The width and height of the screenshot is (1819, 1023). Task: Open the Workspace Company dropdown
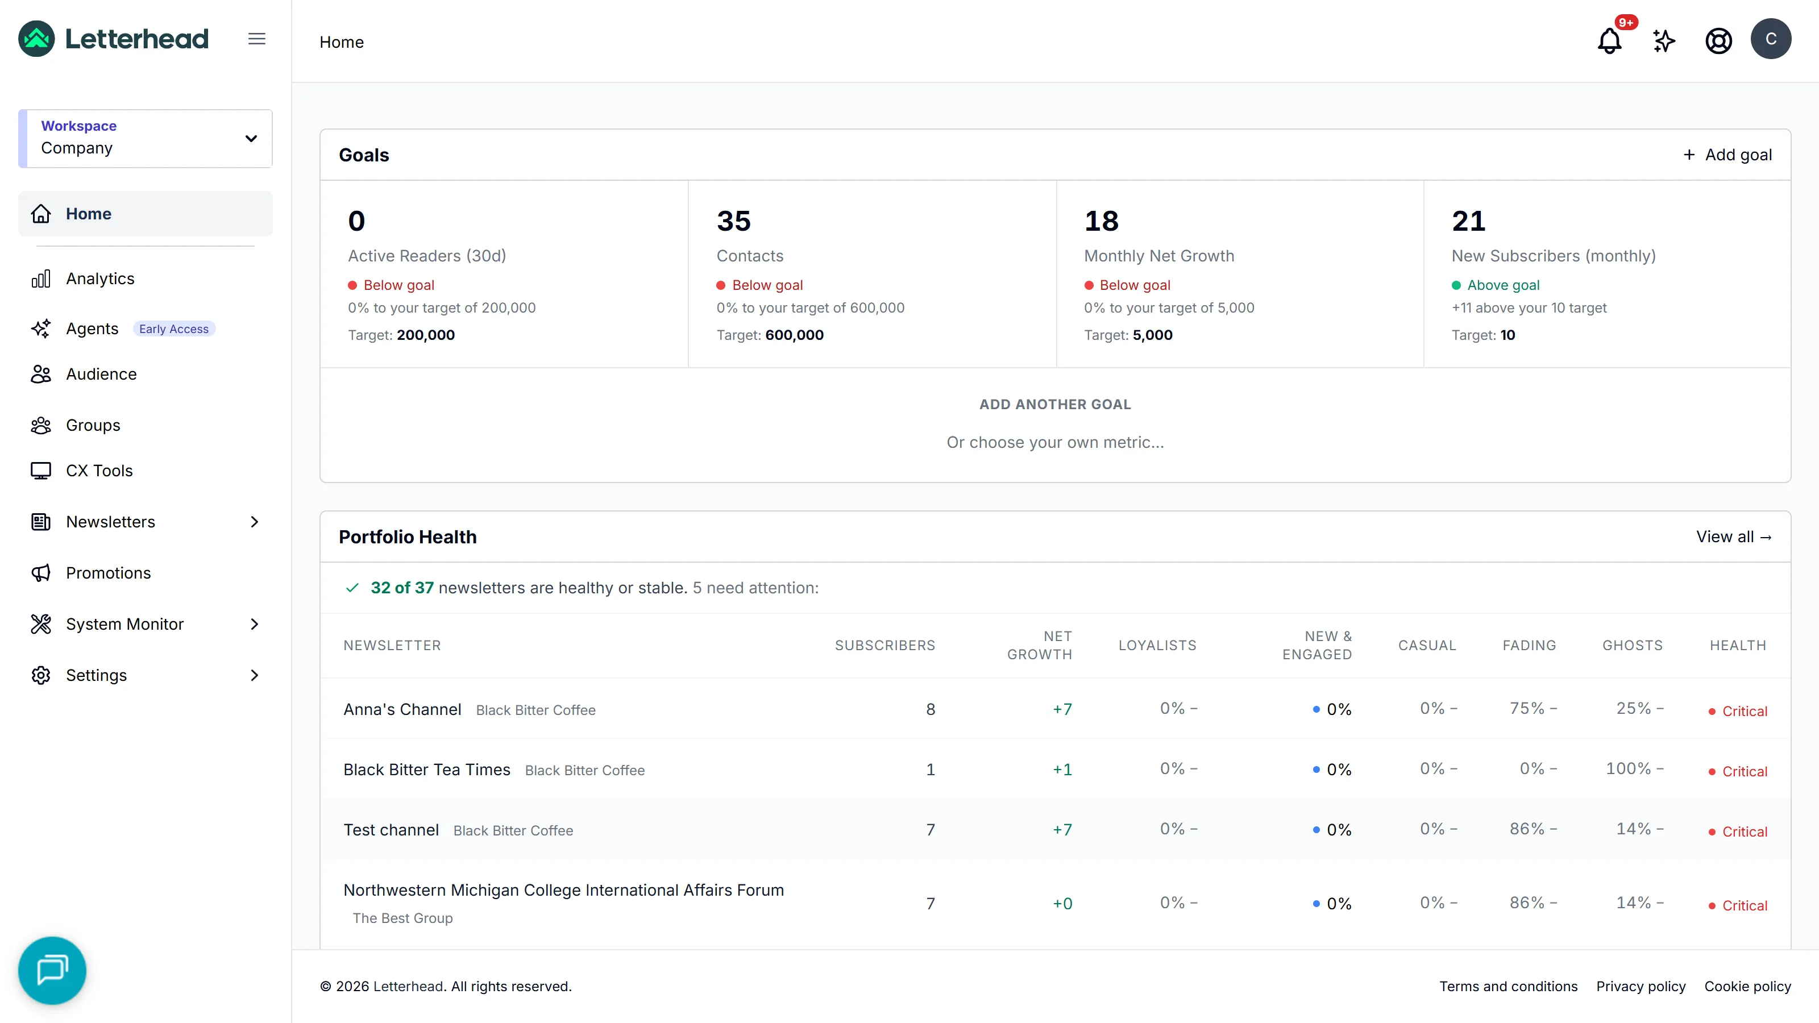point(146,138)
